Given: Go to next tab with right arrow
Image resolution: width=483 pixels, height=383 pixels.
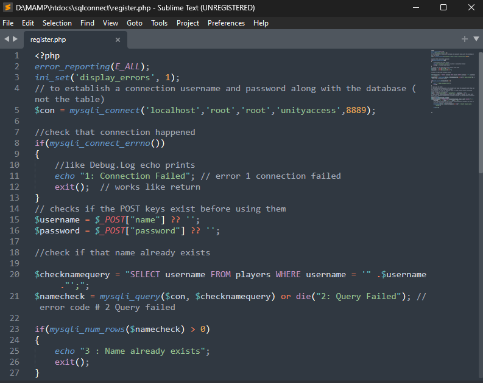Looking at the screenshot, I should [x=15, y=39].
